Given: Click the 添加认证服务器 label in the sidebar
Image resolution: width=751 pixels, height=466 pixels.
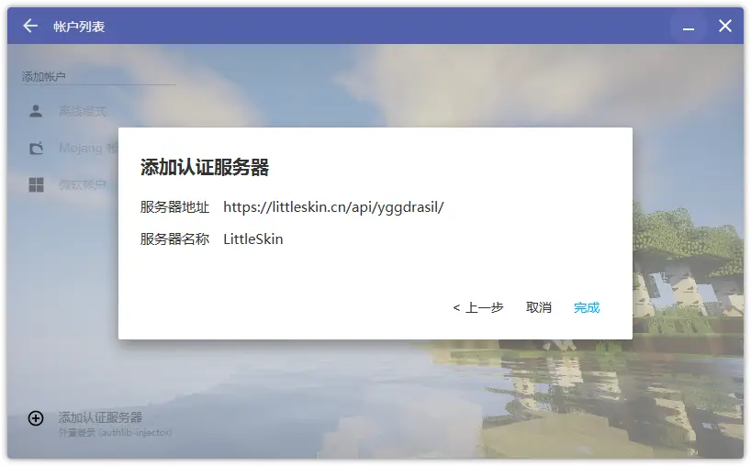Looking at the screenshot, I should (100, 416).
